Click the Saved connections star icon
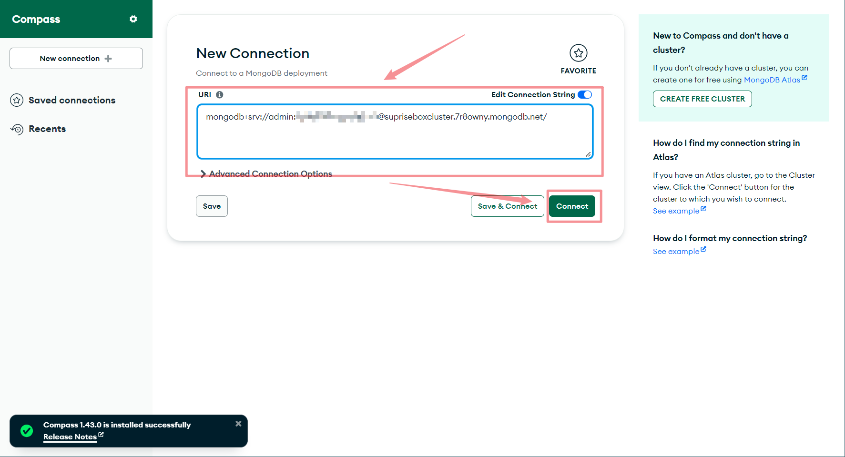Screen dimensions: 845x457 [17, 100]
